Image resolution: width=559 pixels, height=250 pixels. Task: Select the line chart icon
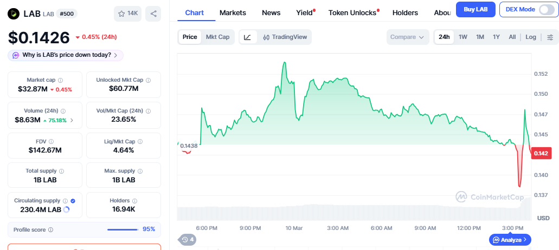[x=248, y=37]
